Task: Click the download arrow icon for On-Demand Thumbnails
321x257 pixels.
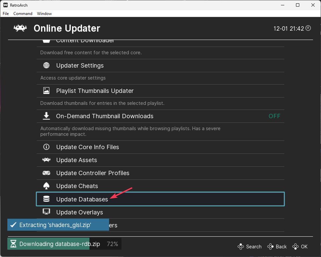Action: tap(46, 116)
